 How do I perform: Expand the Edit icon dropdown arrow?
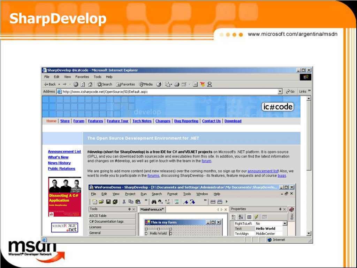189,84
